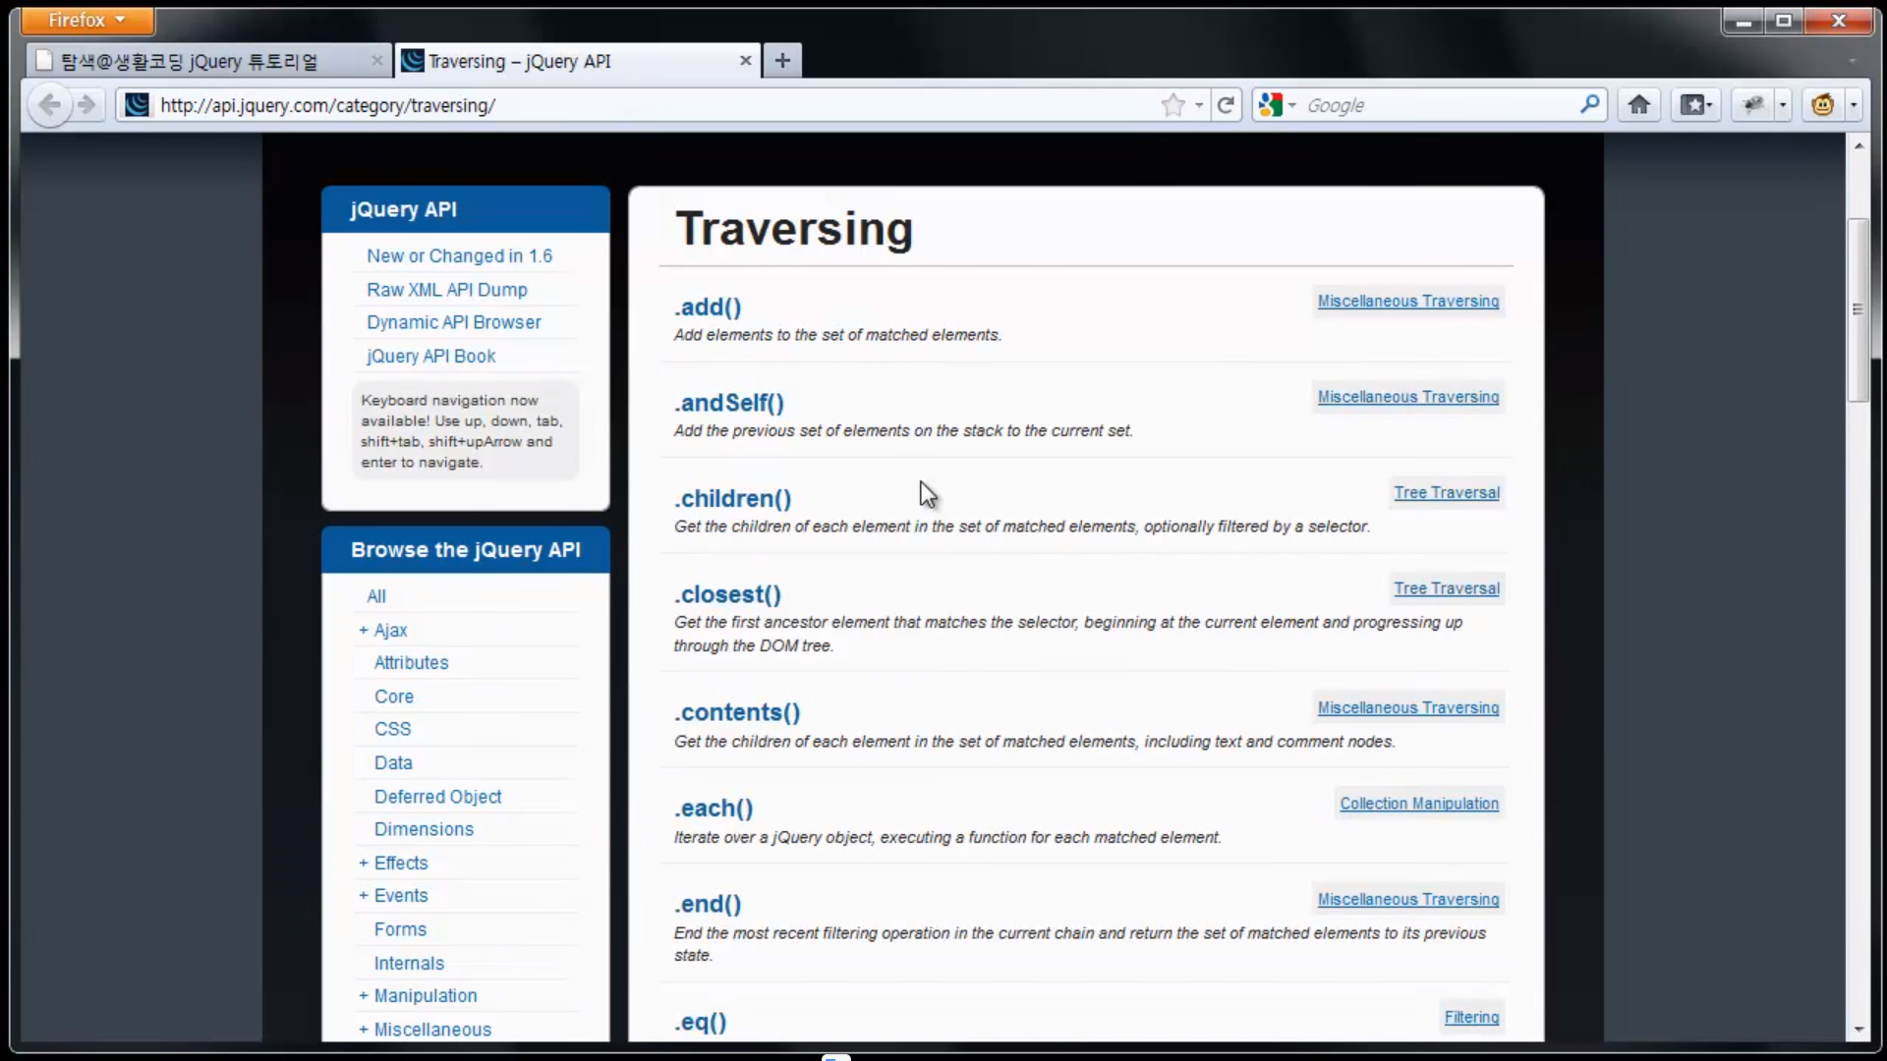Open a new tab with the plus button
Screen dimensions: 1887x1061
tap(782, 61)
